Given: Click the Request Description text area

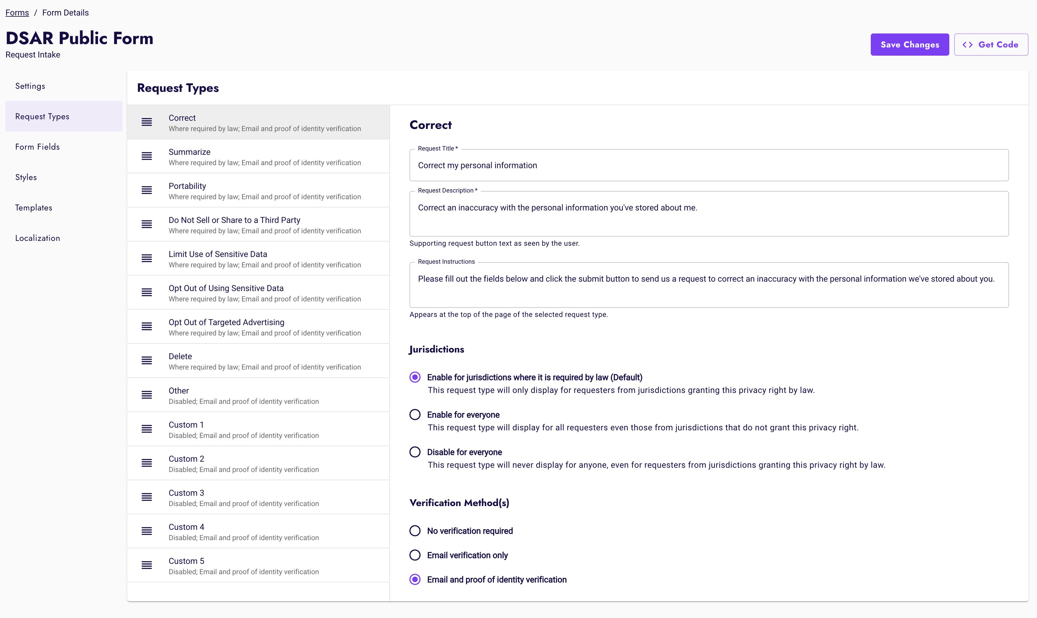Looking at the screenshot, I should click(709, 214).
